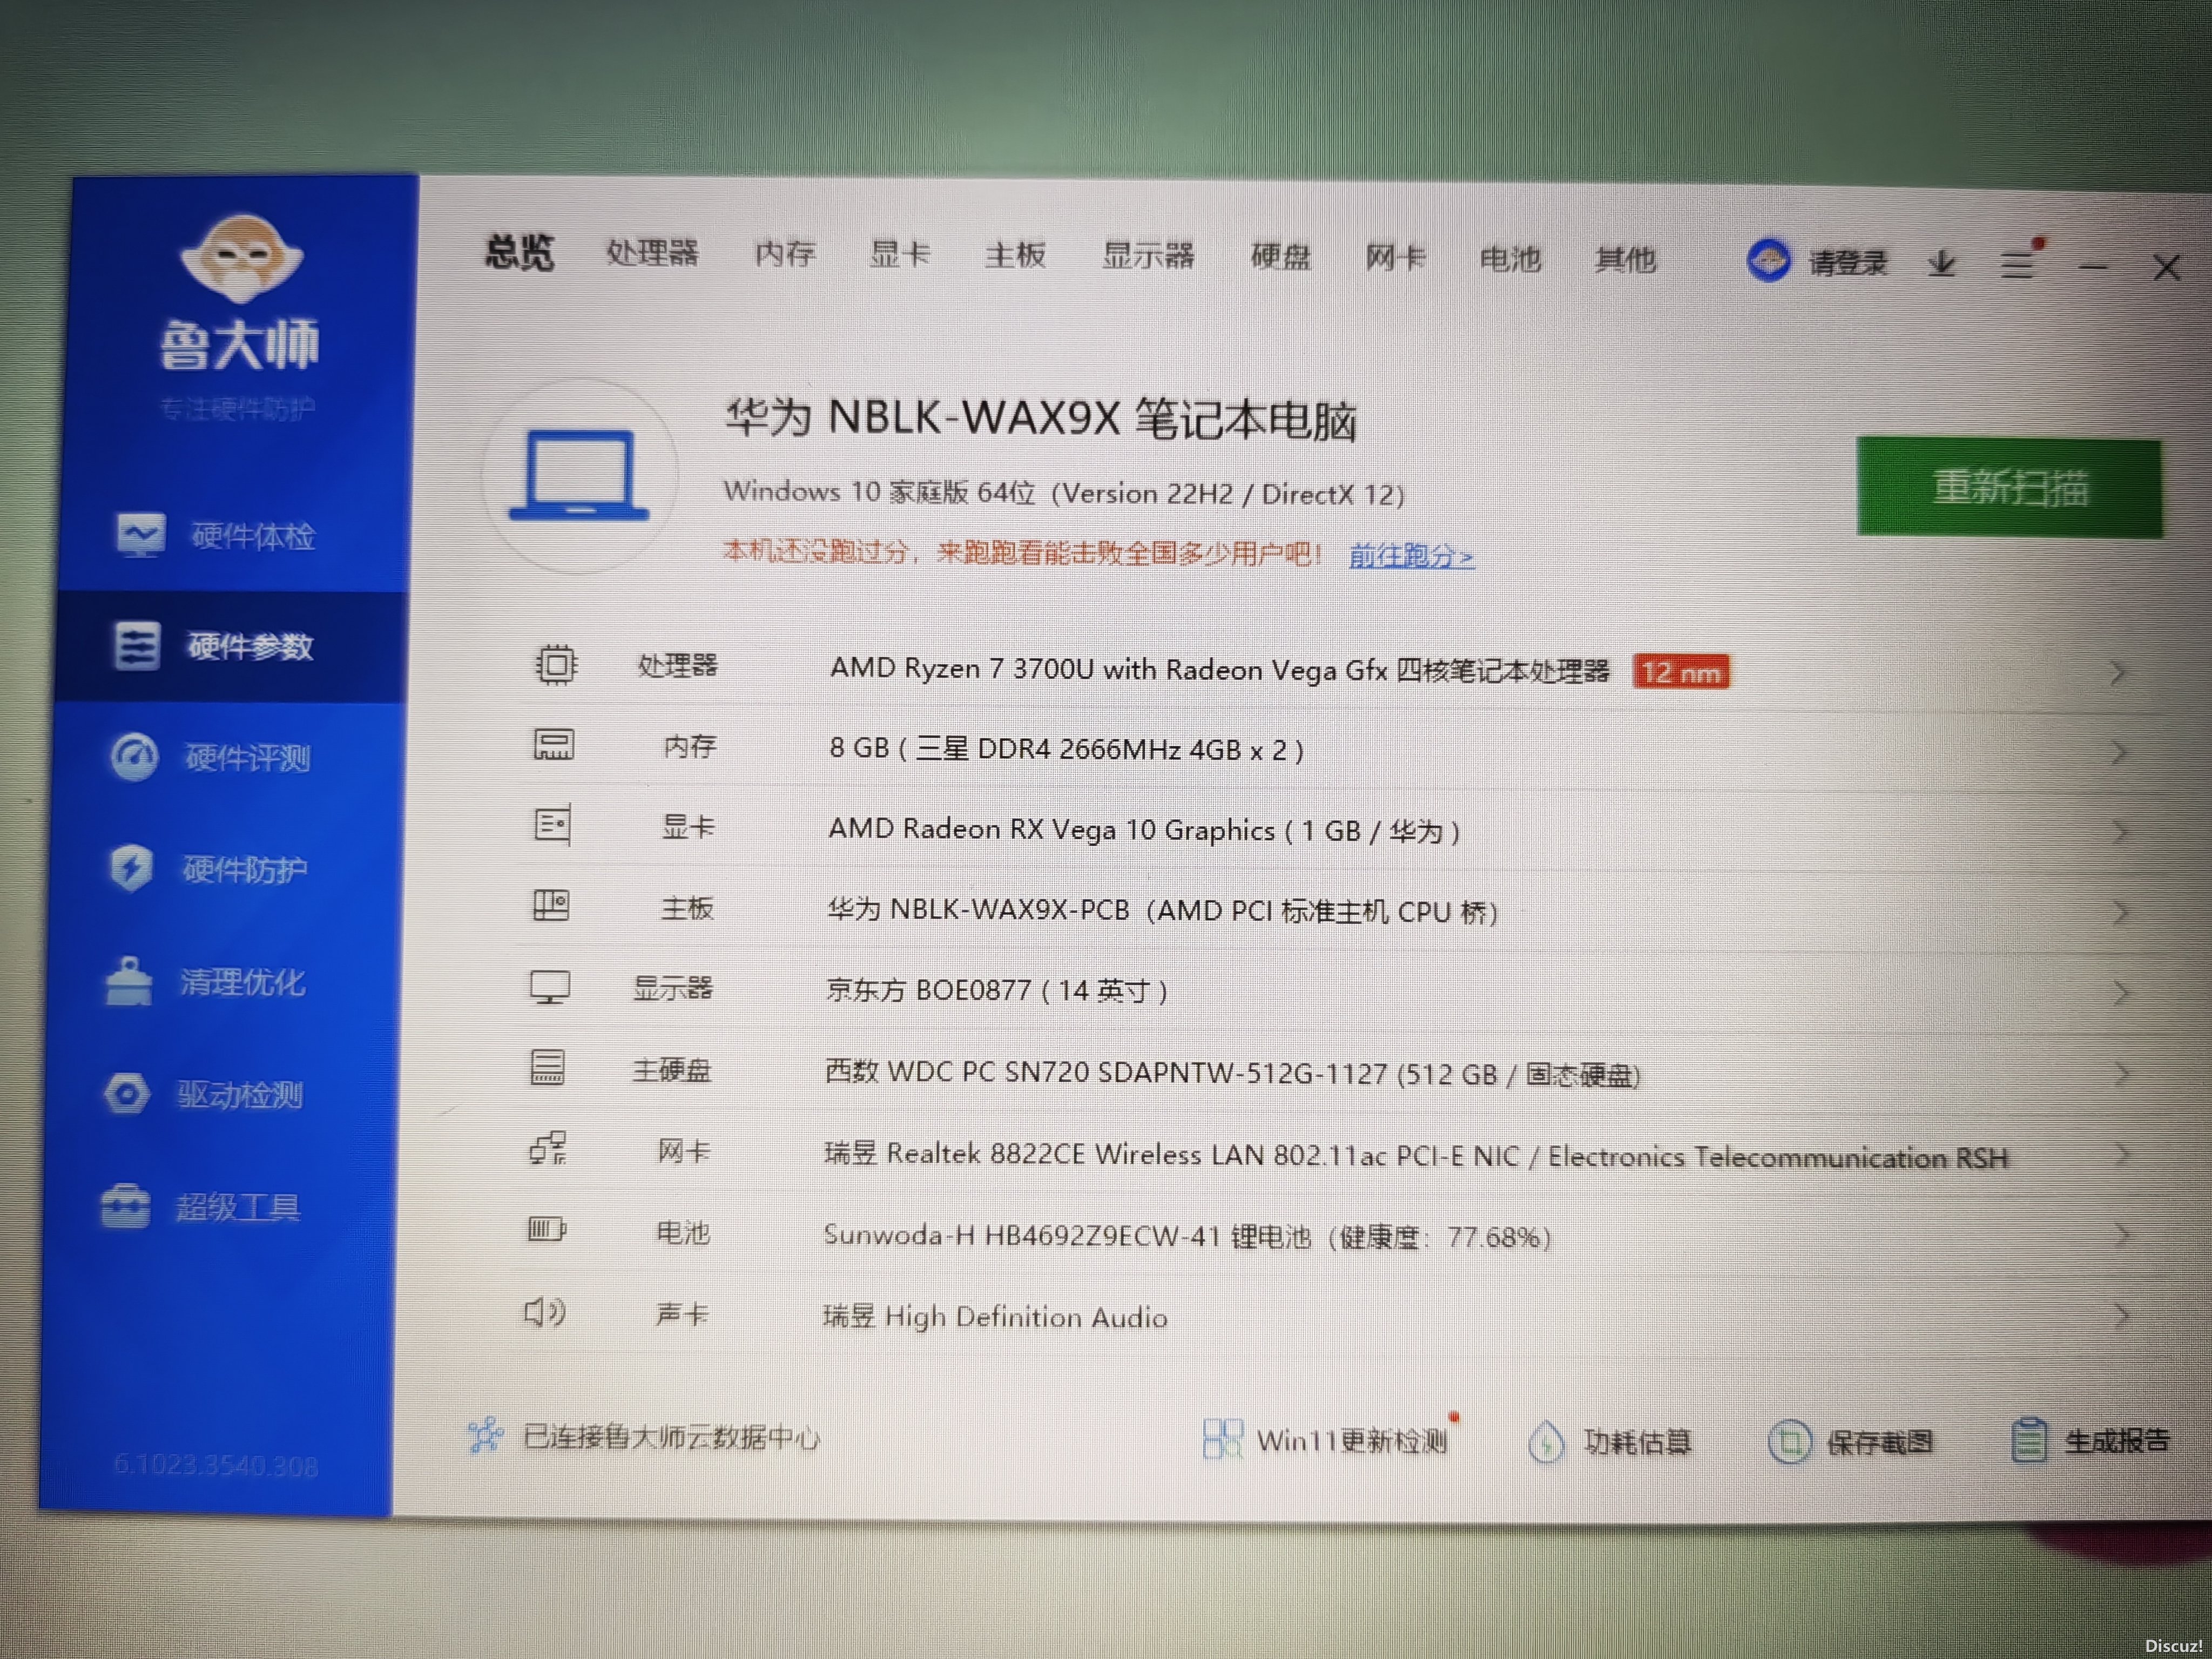Click 8 GB 三星 DDR4 2666MHz text

[x=1066, y=749]
